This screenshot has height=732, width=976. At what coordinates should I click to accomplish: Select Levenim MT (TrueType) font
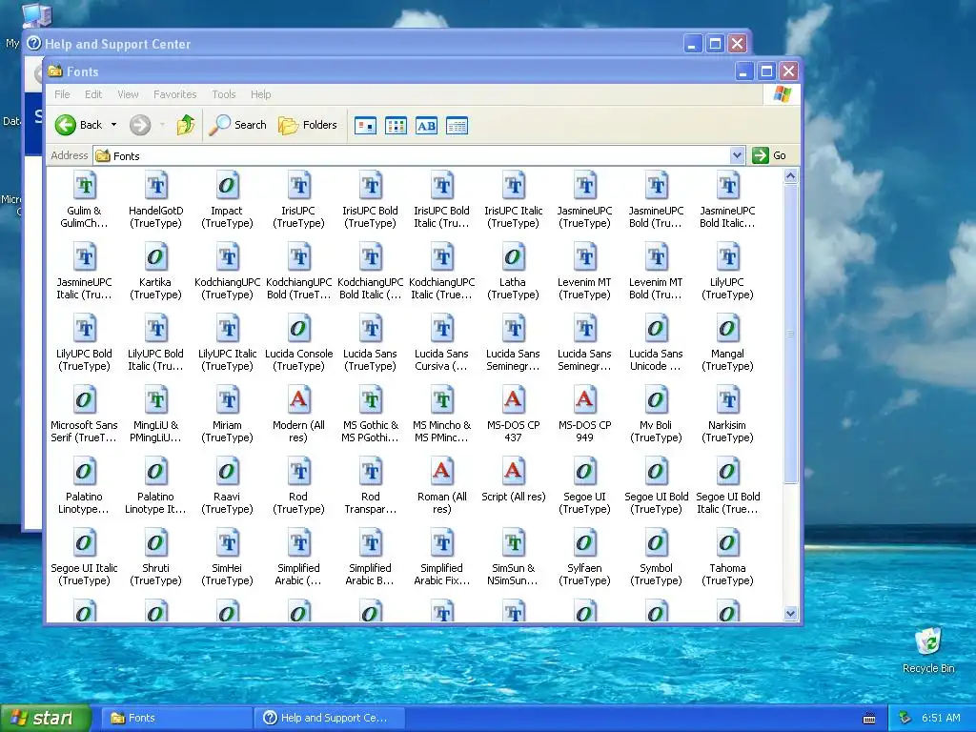584,271
